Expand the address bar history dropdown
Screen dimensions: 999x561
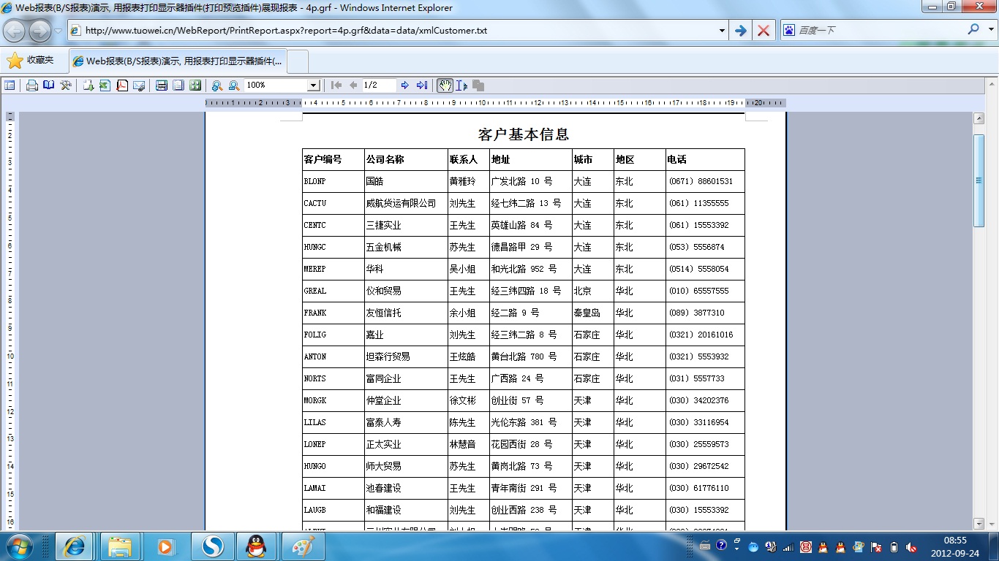point(722,31)
